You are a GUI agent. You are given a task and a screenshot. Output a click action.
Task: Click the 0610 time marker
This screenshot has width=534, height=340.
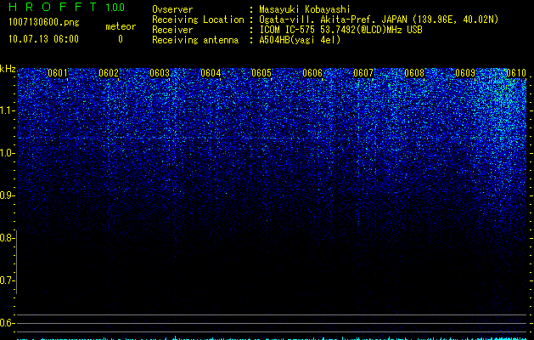(516, 73)
